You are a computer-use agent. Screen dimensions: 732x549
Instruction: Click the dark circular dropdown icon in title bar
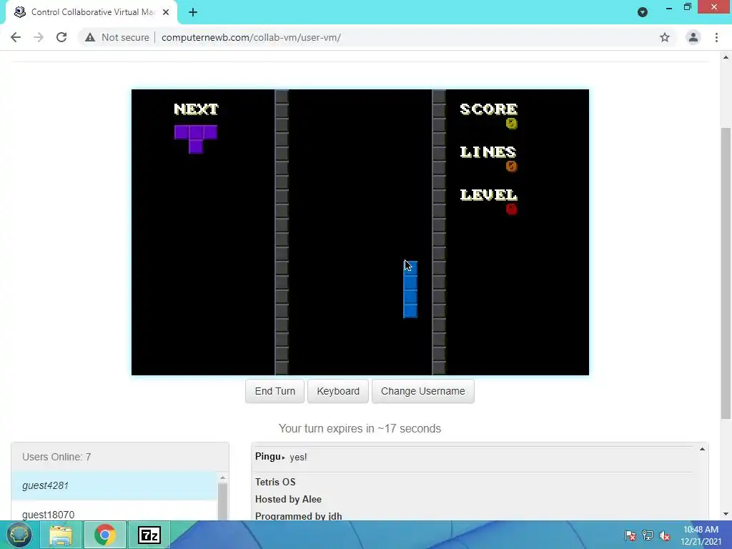point(643,12)
